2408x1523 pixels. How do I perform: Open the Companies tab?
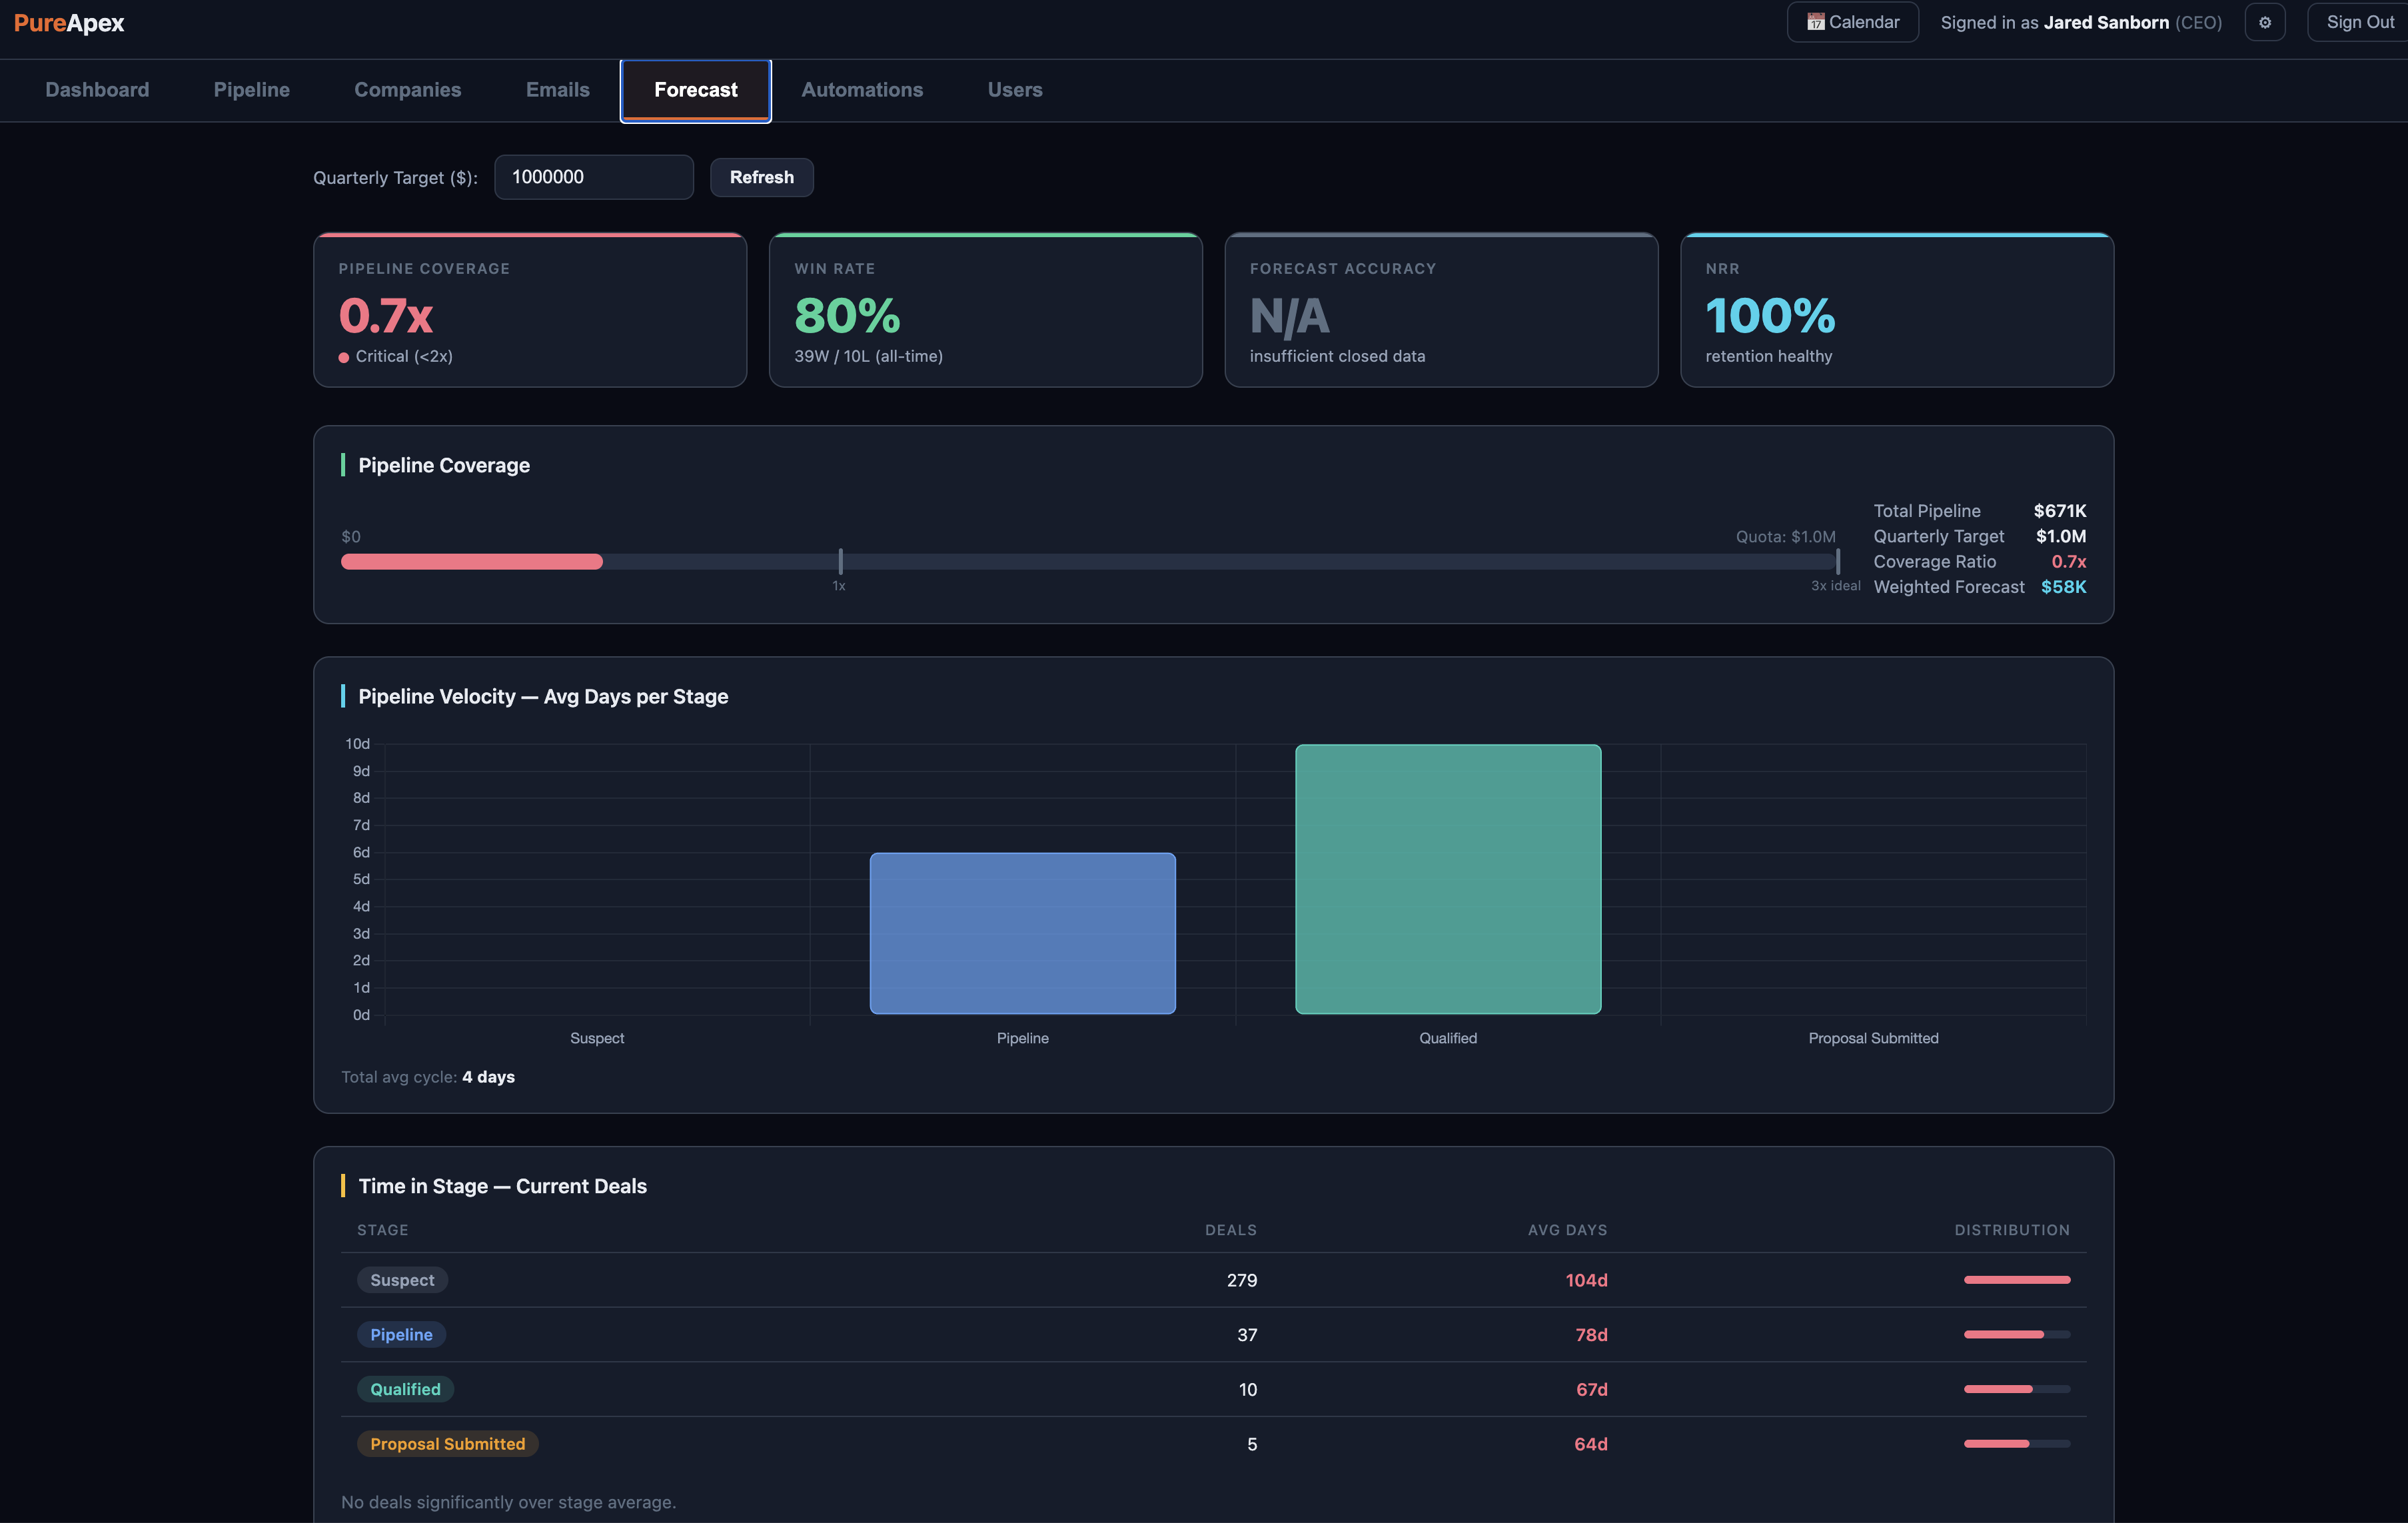coord(408,90)
